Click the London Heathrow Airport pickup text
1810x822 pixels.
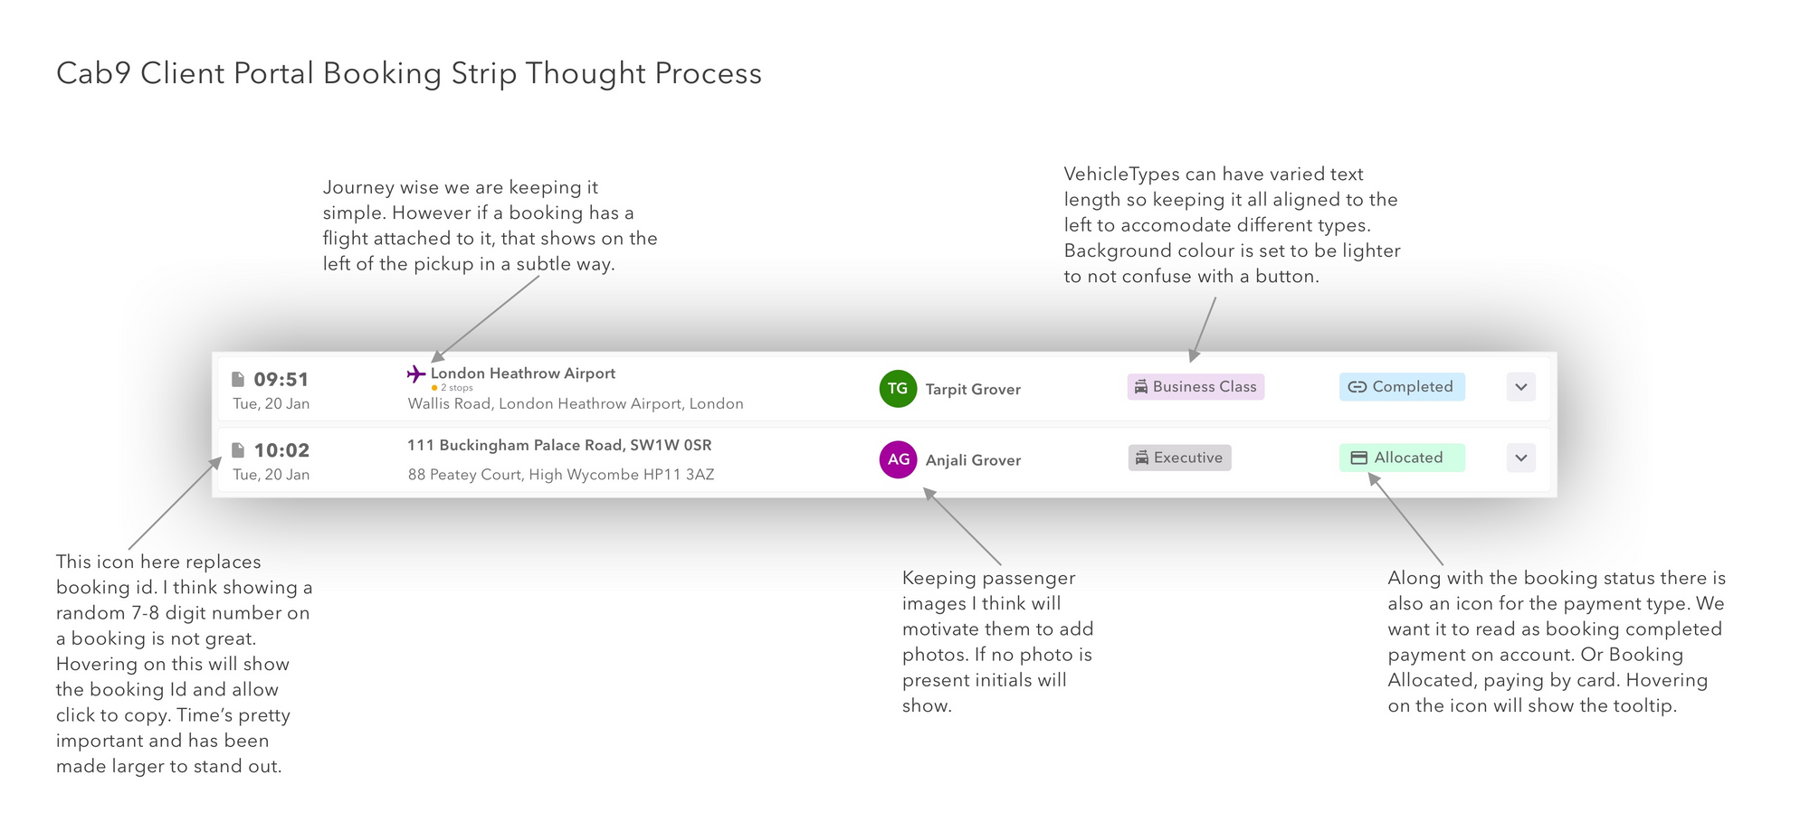click(x=523, y=373)
